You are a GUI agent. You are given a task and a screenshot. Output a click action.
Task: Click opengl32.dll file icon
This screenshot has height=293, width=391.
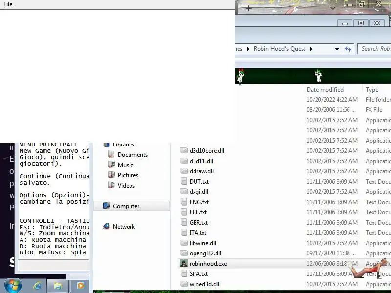tap(184, 253)
